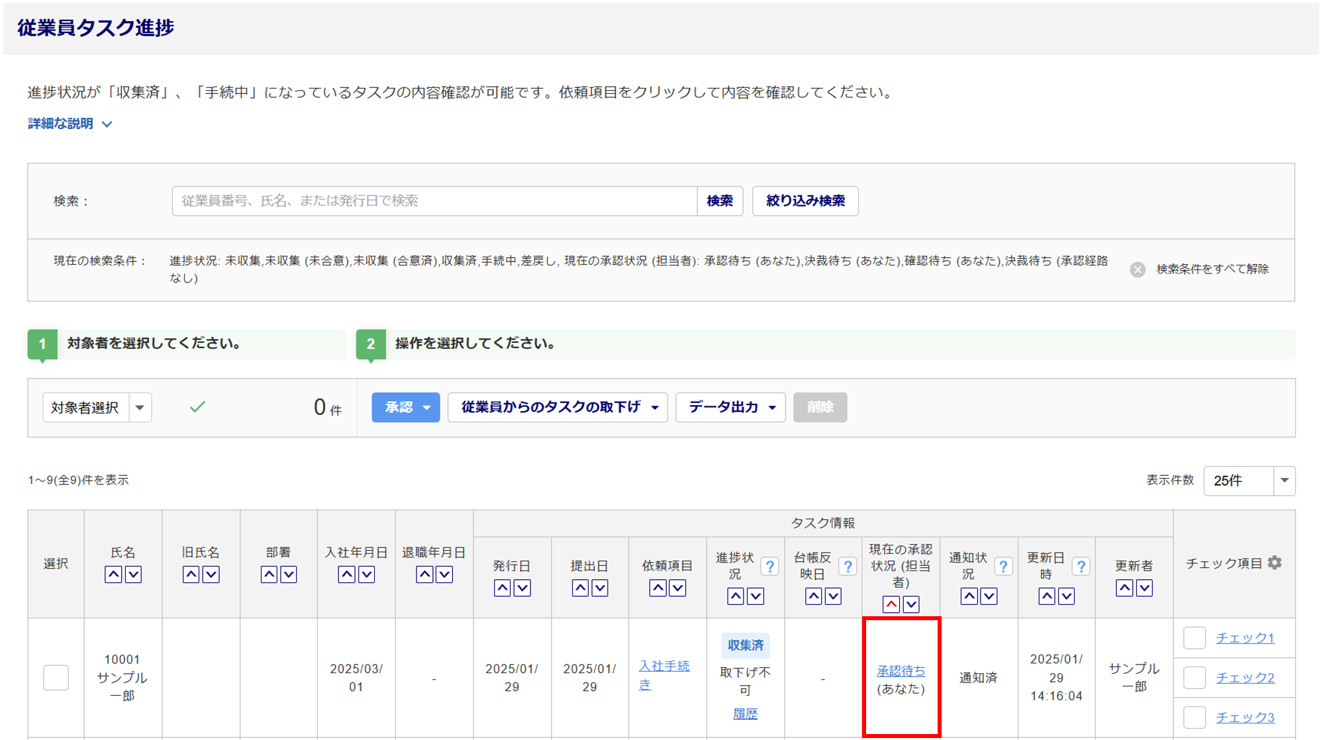
Task: Sort 退職年月日 column descending
Action: coord(445,575)
